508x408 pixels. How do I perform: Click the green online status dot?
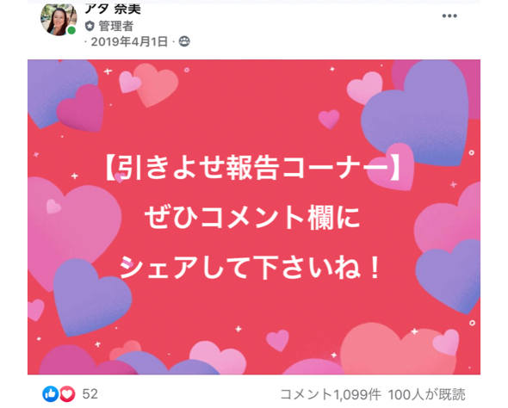(71, 30)
